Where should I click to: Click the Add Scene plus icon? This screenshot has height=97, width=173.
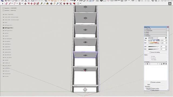tap(147, 64)
